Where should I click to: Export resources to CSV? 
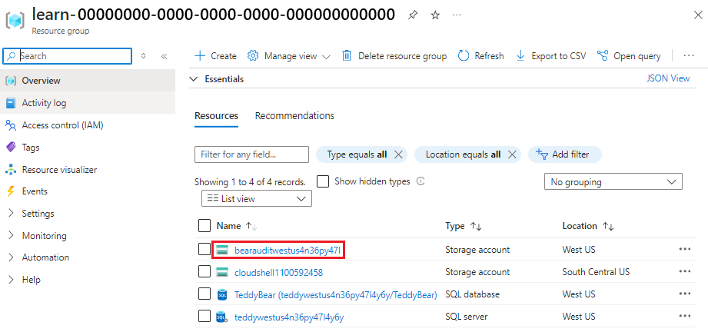tap(551, 56)
